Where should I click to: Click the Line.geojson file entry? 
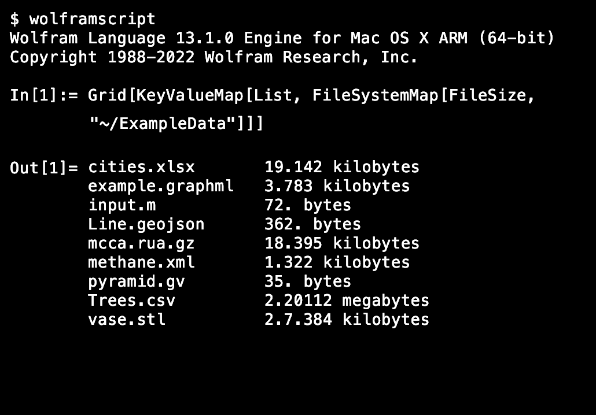point(146,224)
